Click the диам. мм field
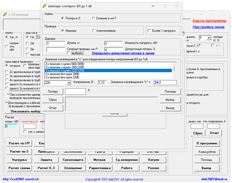 [197, 126]
